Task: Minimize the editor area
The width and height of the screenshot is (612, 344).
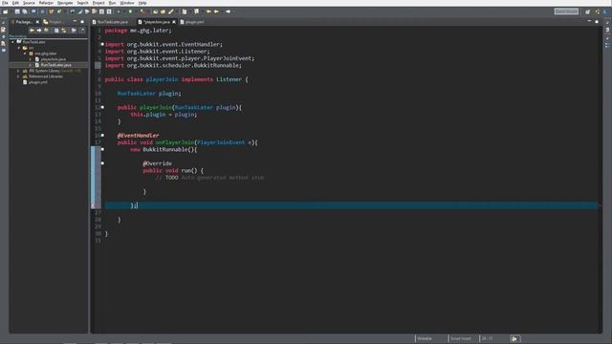Action: 589,21
